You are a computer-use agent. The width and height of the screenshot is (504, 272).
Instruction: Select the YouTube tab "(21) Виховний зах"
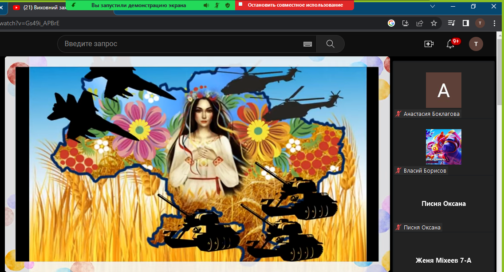[40, 8]
